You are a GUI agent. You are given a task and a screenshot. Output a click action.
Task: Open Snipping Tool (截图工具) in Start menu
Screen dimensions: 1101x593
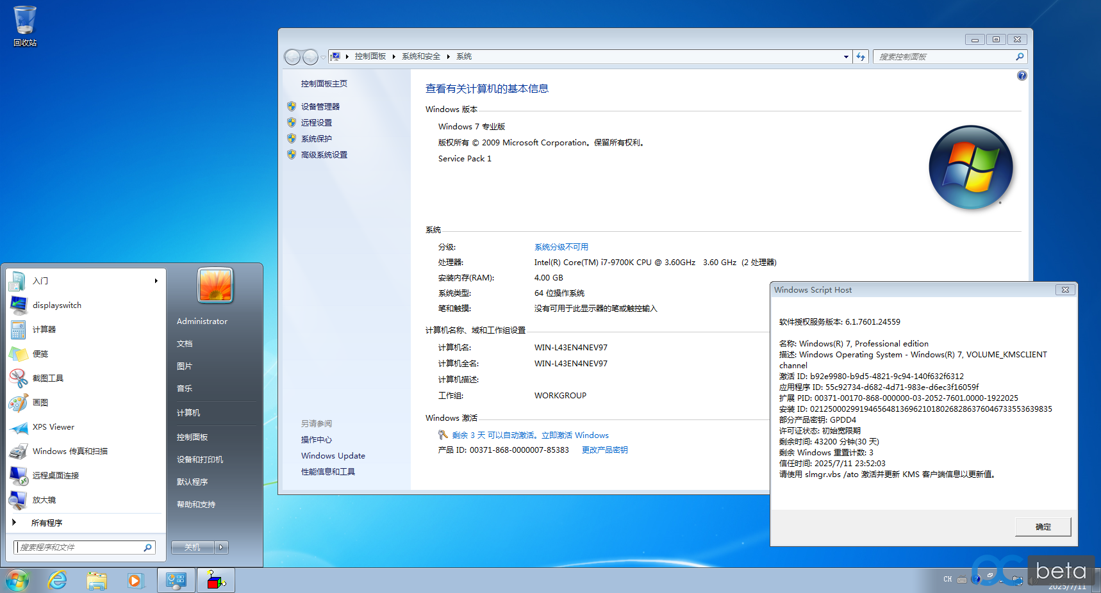[x=48, y=378]
